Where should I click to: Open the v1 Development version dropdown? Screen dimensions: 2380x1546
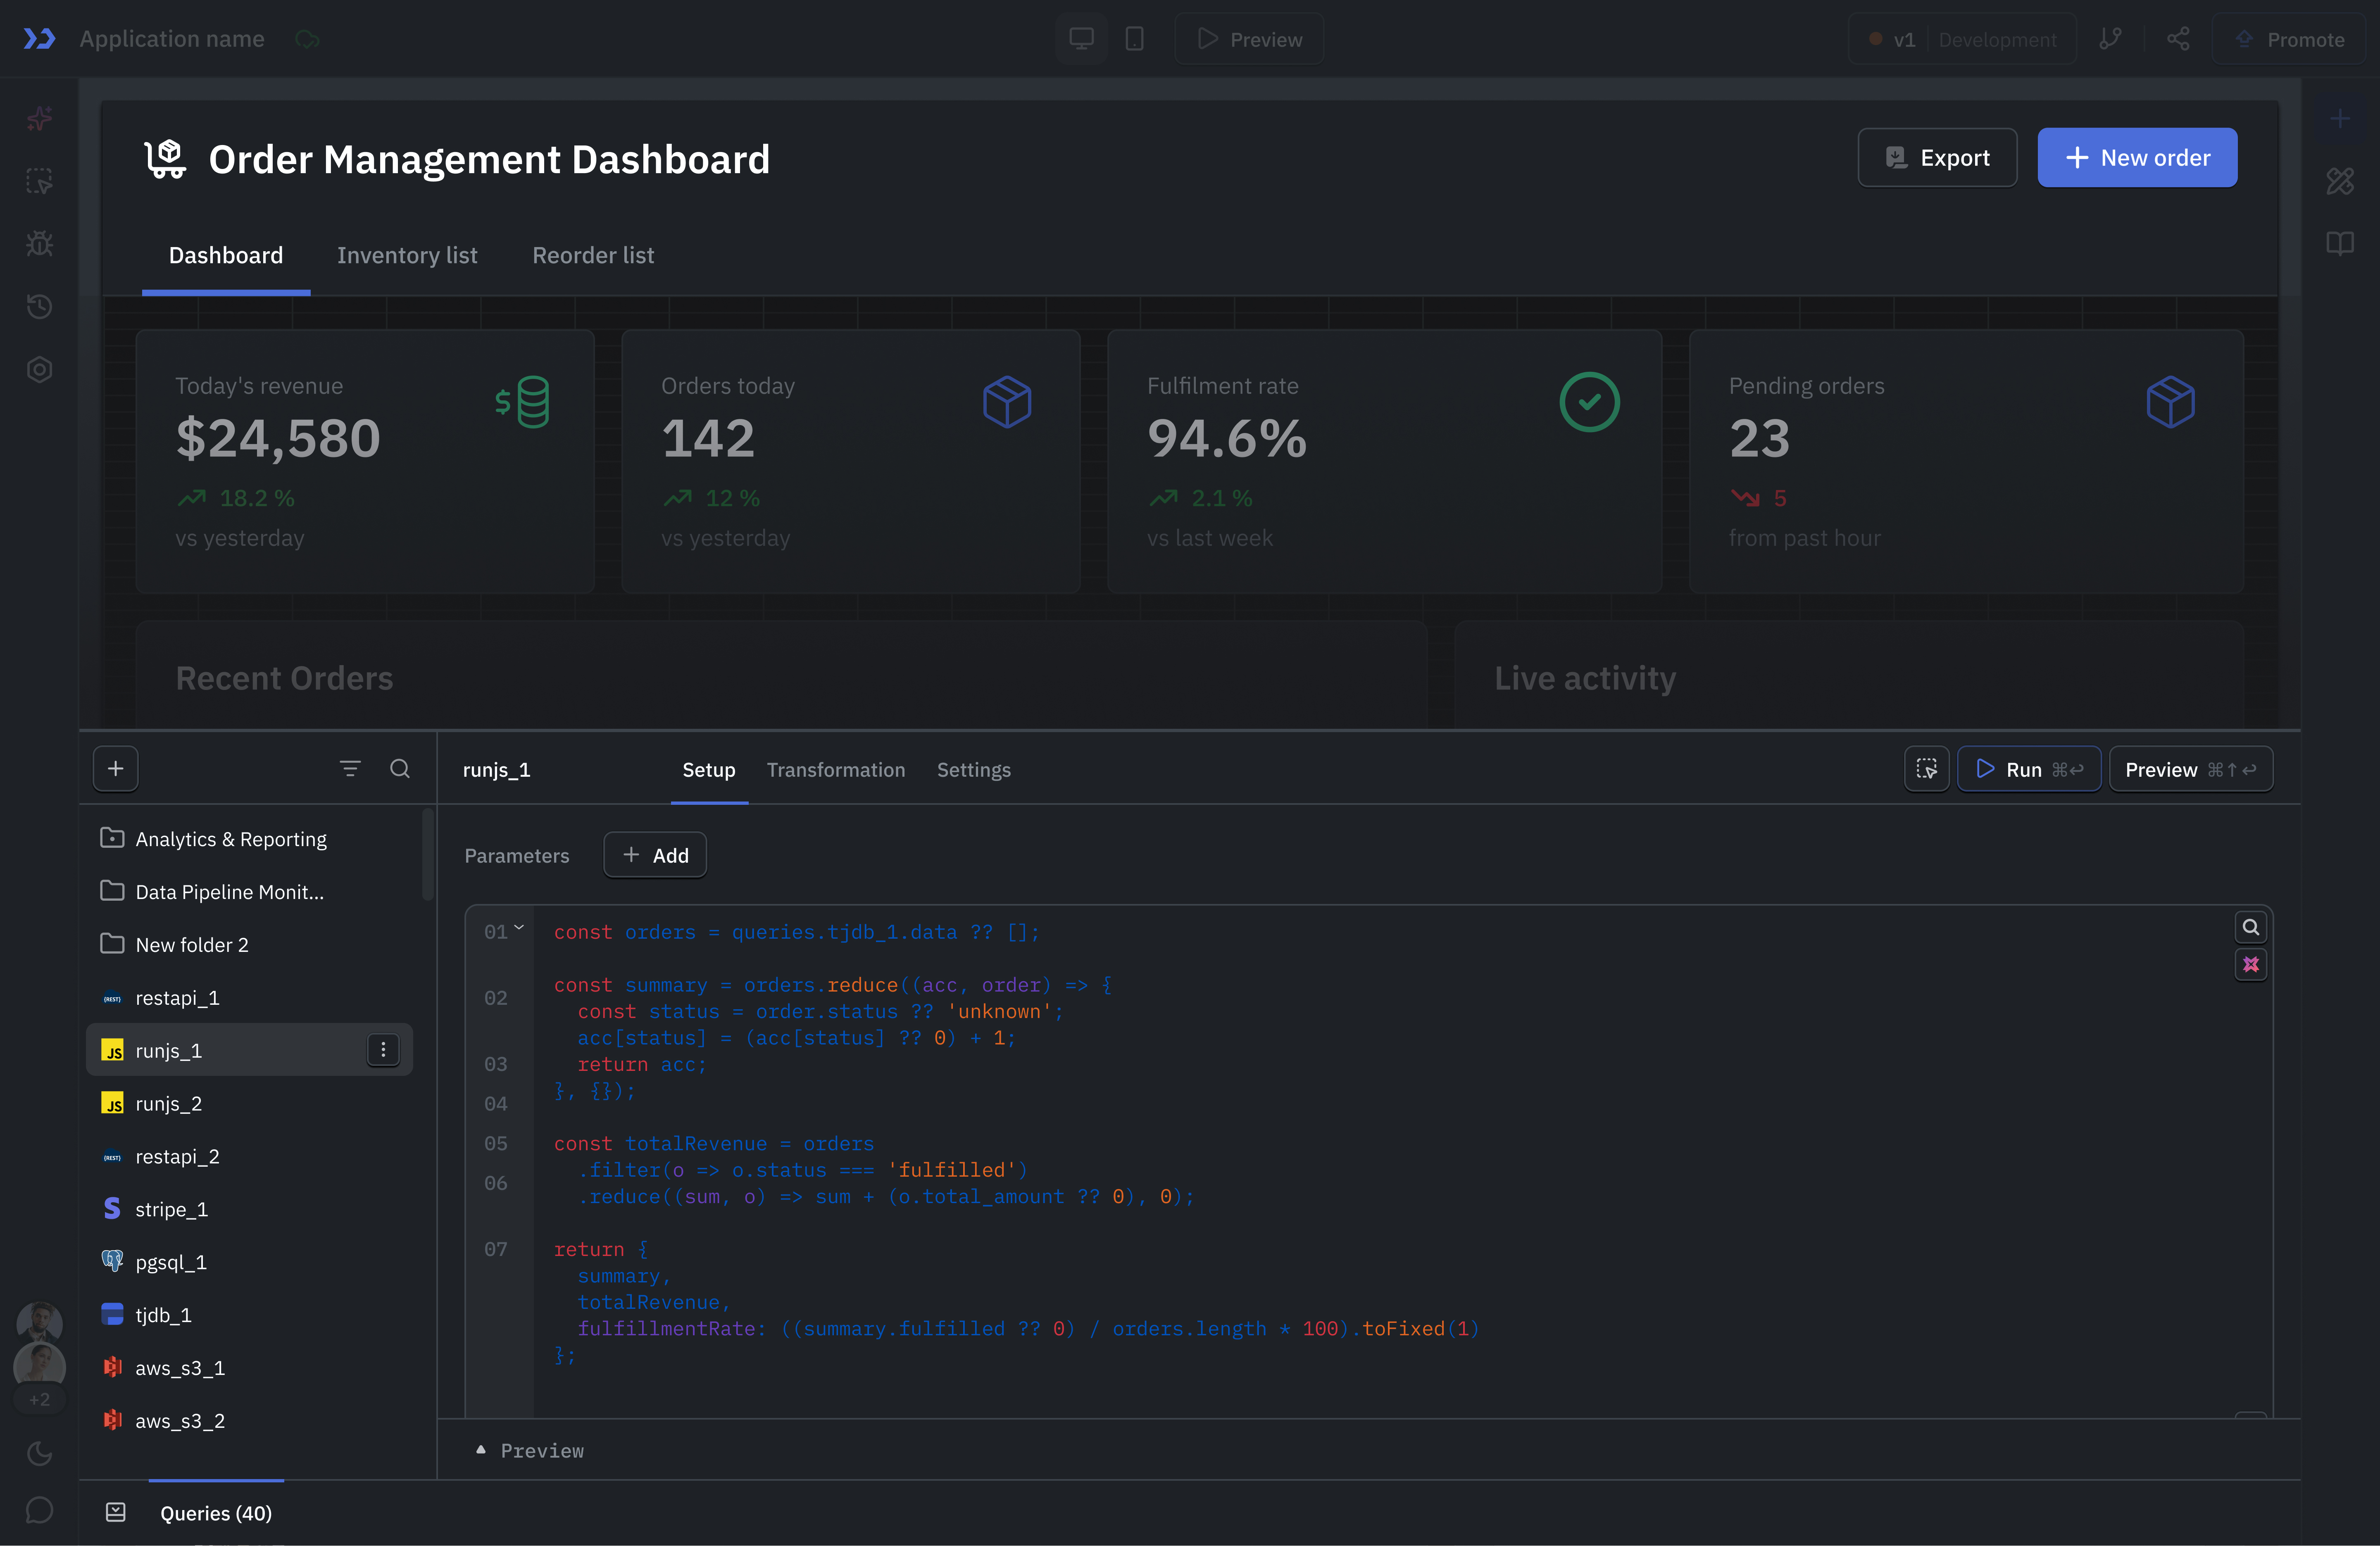pyautogui.click(x=1961, y=39)
